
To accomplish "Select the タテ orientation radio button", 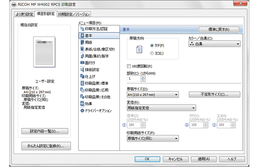I will pyautogui.click(x=152, y=46).
